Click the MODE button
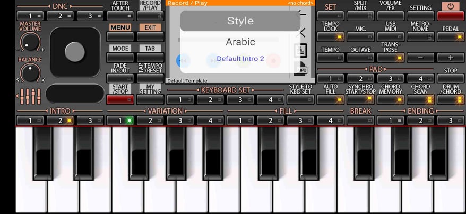This screenshot has width=466, height=214. coord(120,58)
